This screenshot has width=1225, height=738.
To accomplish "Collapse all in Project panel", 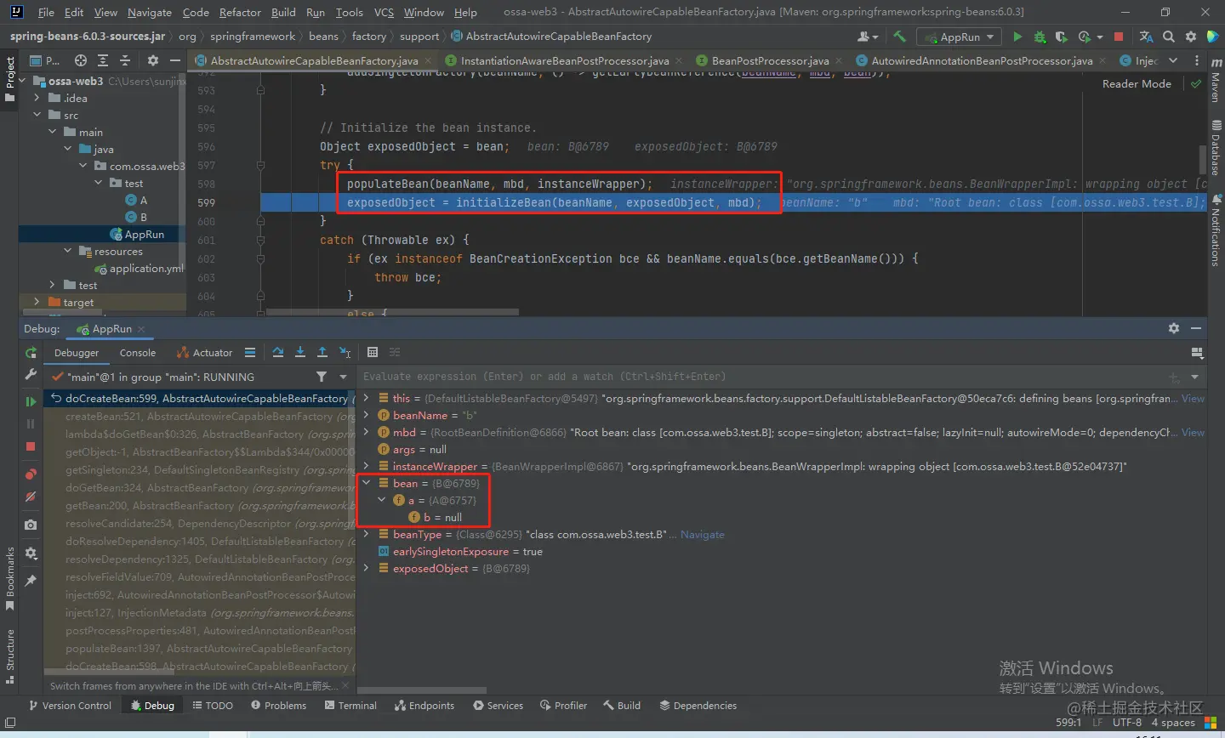I will (125, 60).
